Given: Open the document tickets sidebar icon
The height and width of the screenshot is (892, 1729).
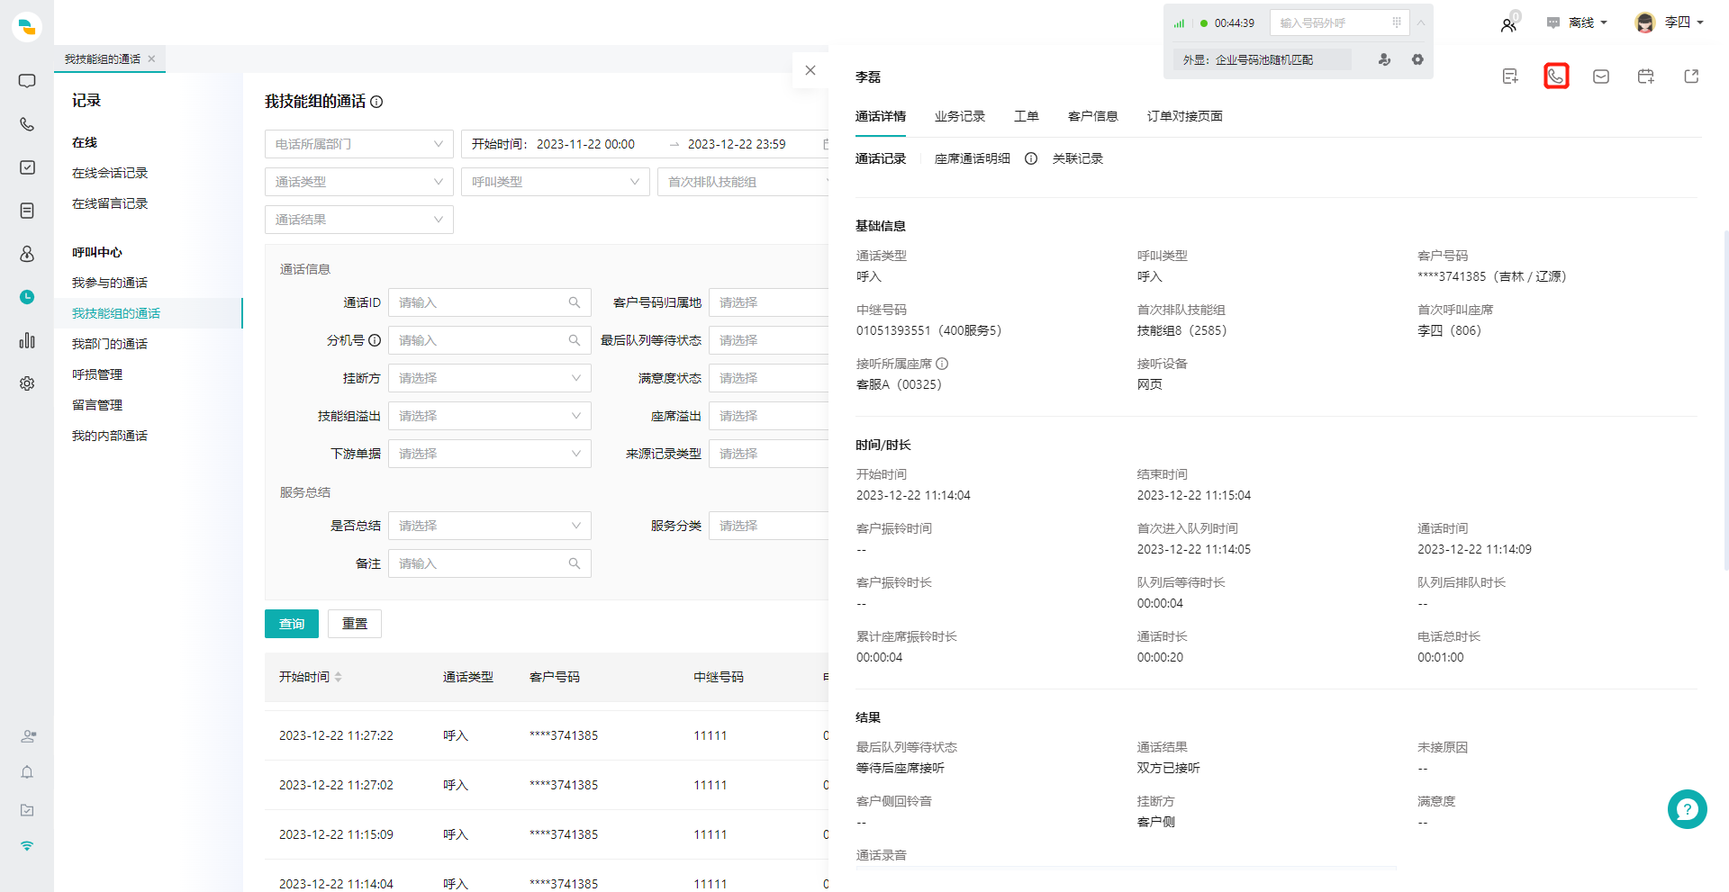Looking at the screenshot, I should [x=27, y=211].
